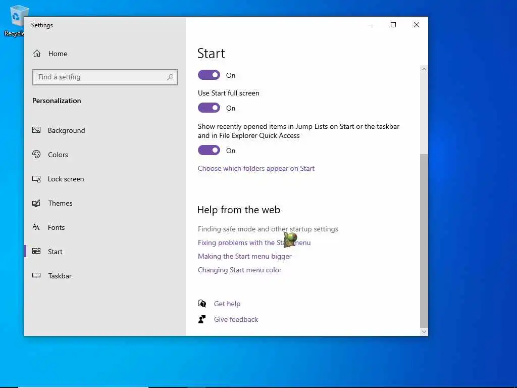
Task: Click the vertical scrollbar thumb
Action: coord(424,241)
